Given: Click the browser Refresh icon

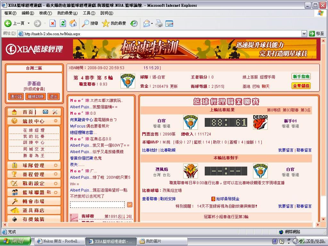Looking at the screenshot, I should [x=63, y=23].
